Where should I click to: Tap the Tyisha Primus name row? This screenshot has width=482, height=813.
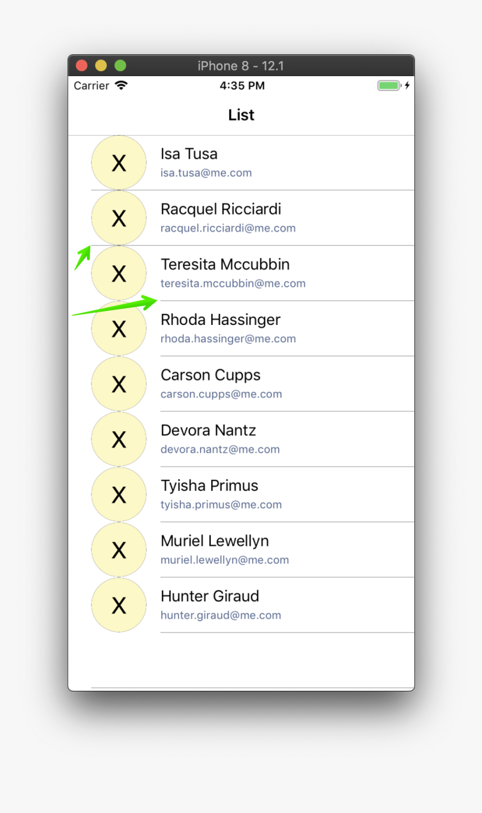209,486
